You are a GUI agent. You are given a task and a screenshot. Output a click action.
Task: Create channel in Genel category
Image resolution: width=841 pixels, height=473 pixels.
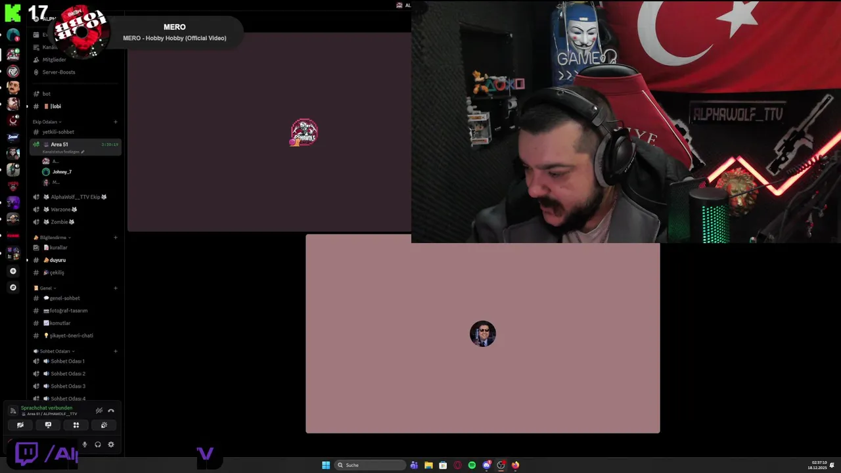116,288
